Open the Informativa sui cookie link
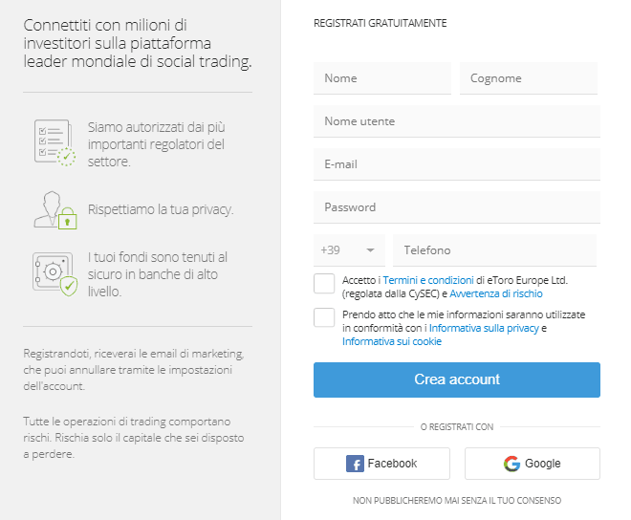Viewport: 631px width, 520px height. 392,341
